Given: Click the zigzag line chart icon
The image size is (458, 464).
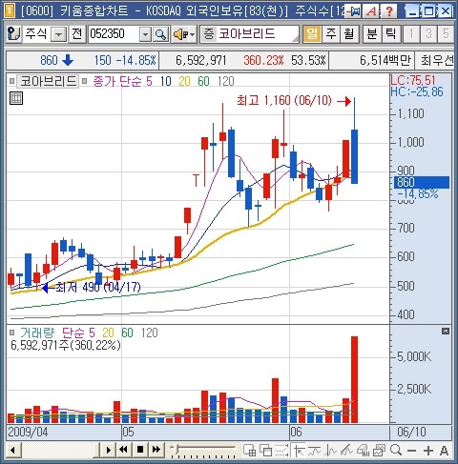Looking at the screenshot, I should click(x=331, y=450).
